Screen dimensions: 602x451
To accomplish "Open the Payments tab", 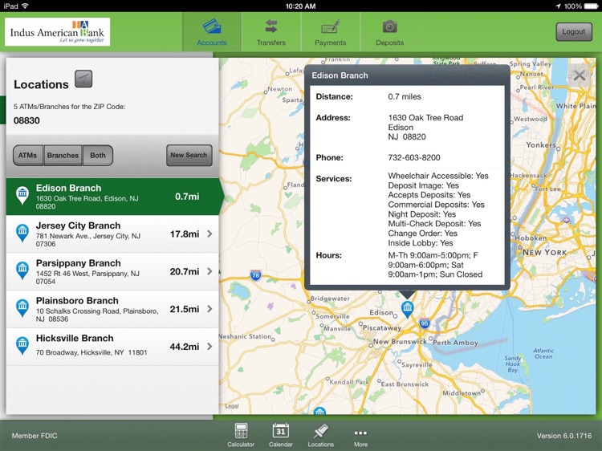I will pos(330,32).
